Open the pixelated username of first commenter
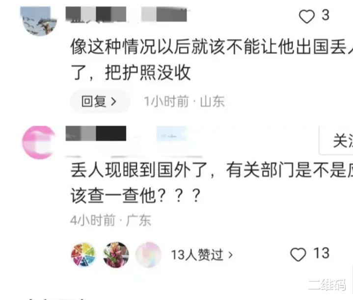 coord(126,14)
